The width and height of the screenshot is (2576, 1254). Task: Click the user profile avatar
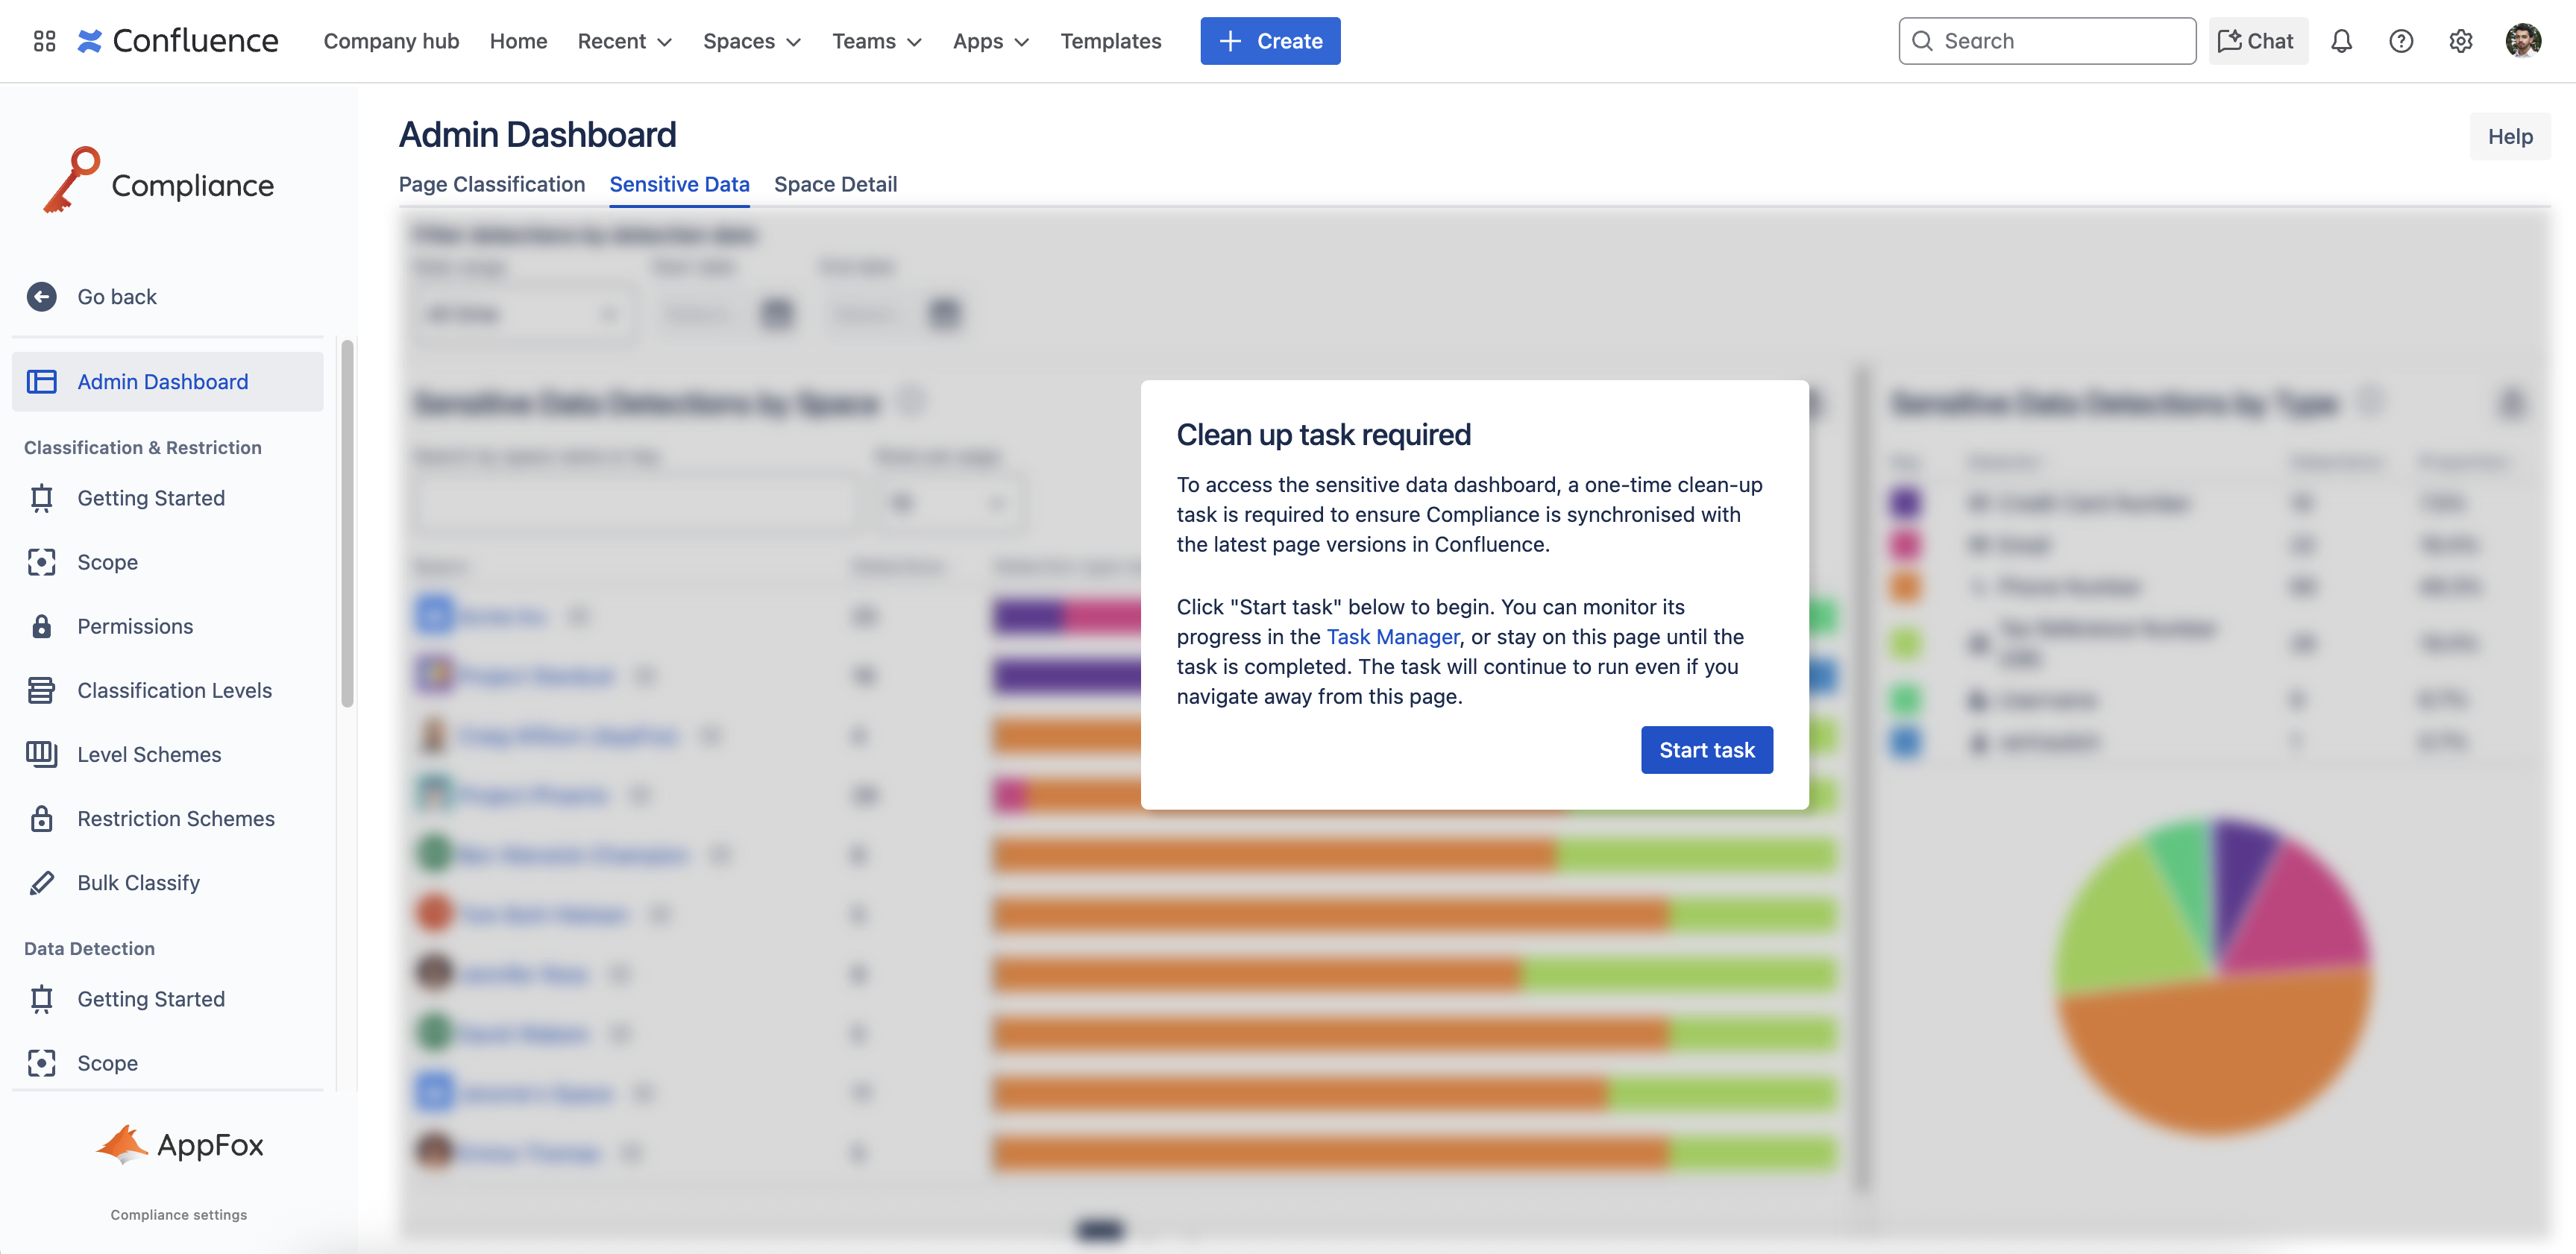[x=2522, y=41]
